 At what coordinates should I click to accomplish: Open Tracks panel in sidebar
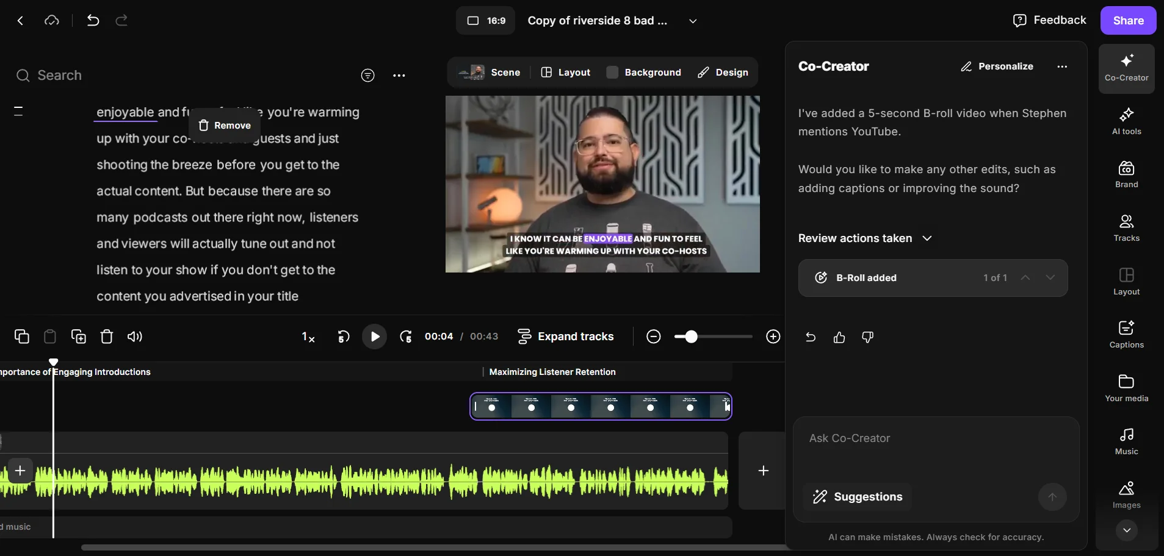point(1126,228)
